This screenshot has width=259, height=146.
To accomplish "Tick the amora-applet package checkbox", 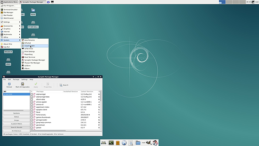I will 32,102.
